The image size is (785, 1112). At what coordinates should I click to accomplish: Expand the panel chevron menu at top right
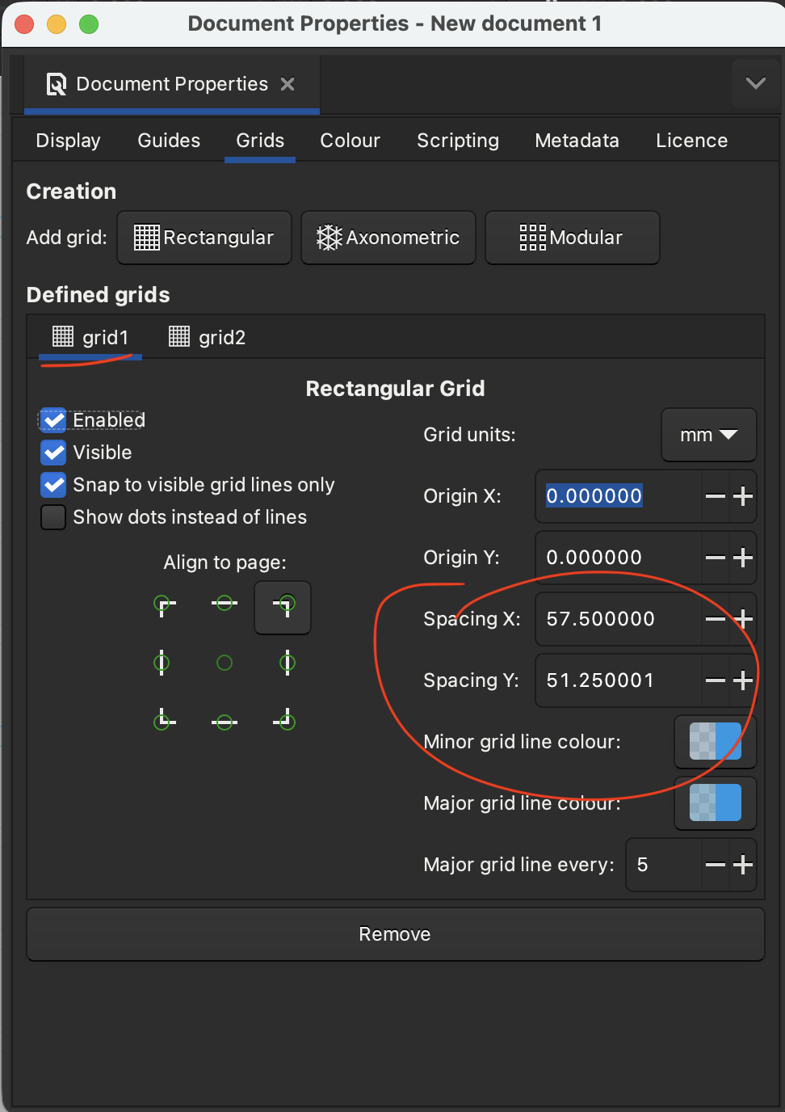pyautogui.click(x=755, y=83)
